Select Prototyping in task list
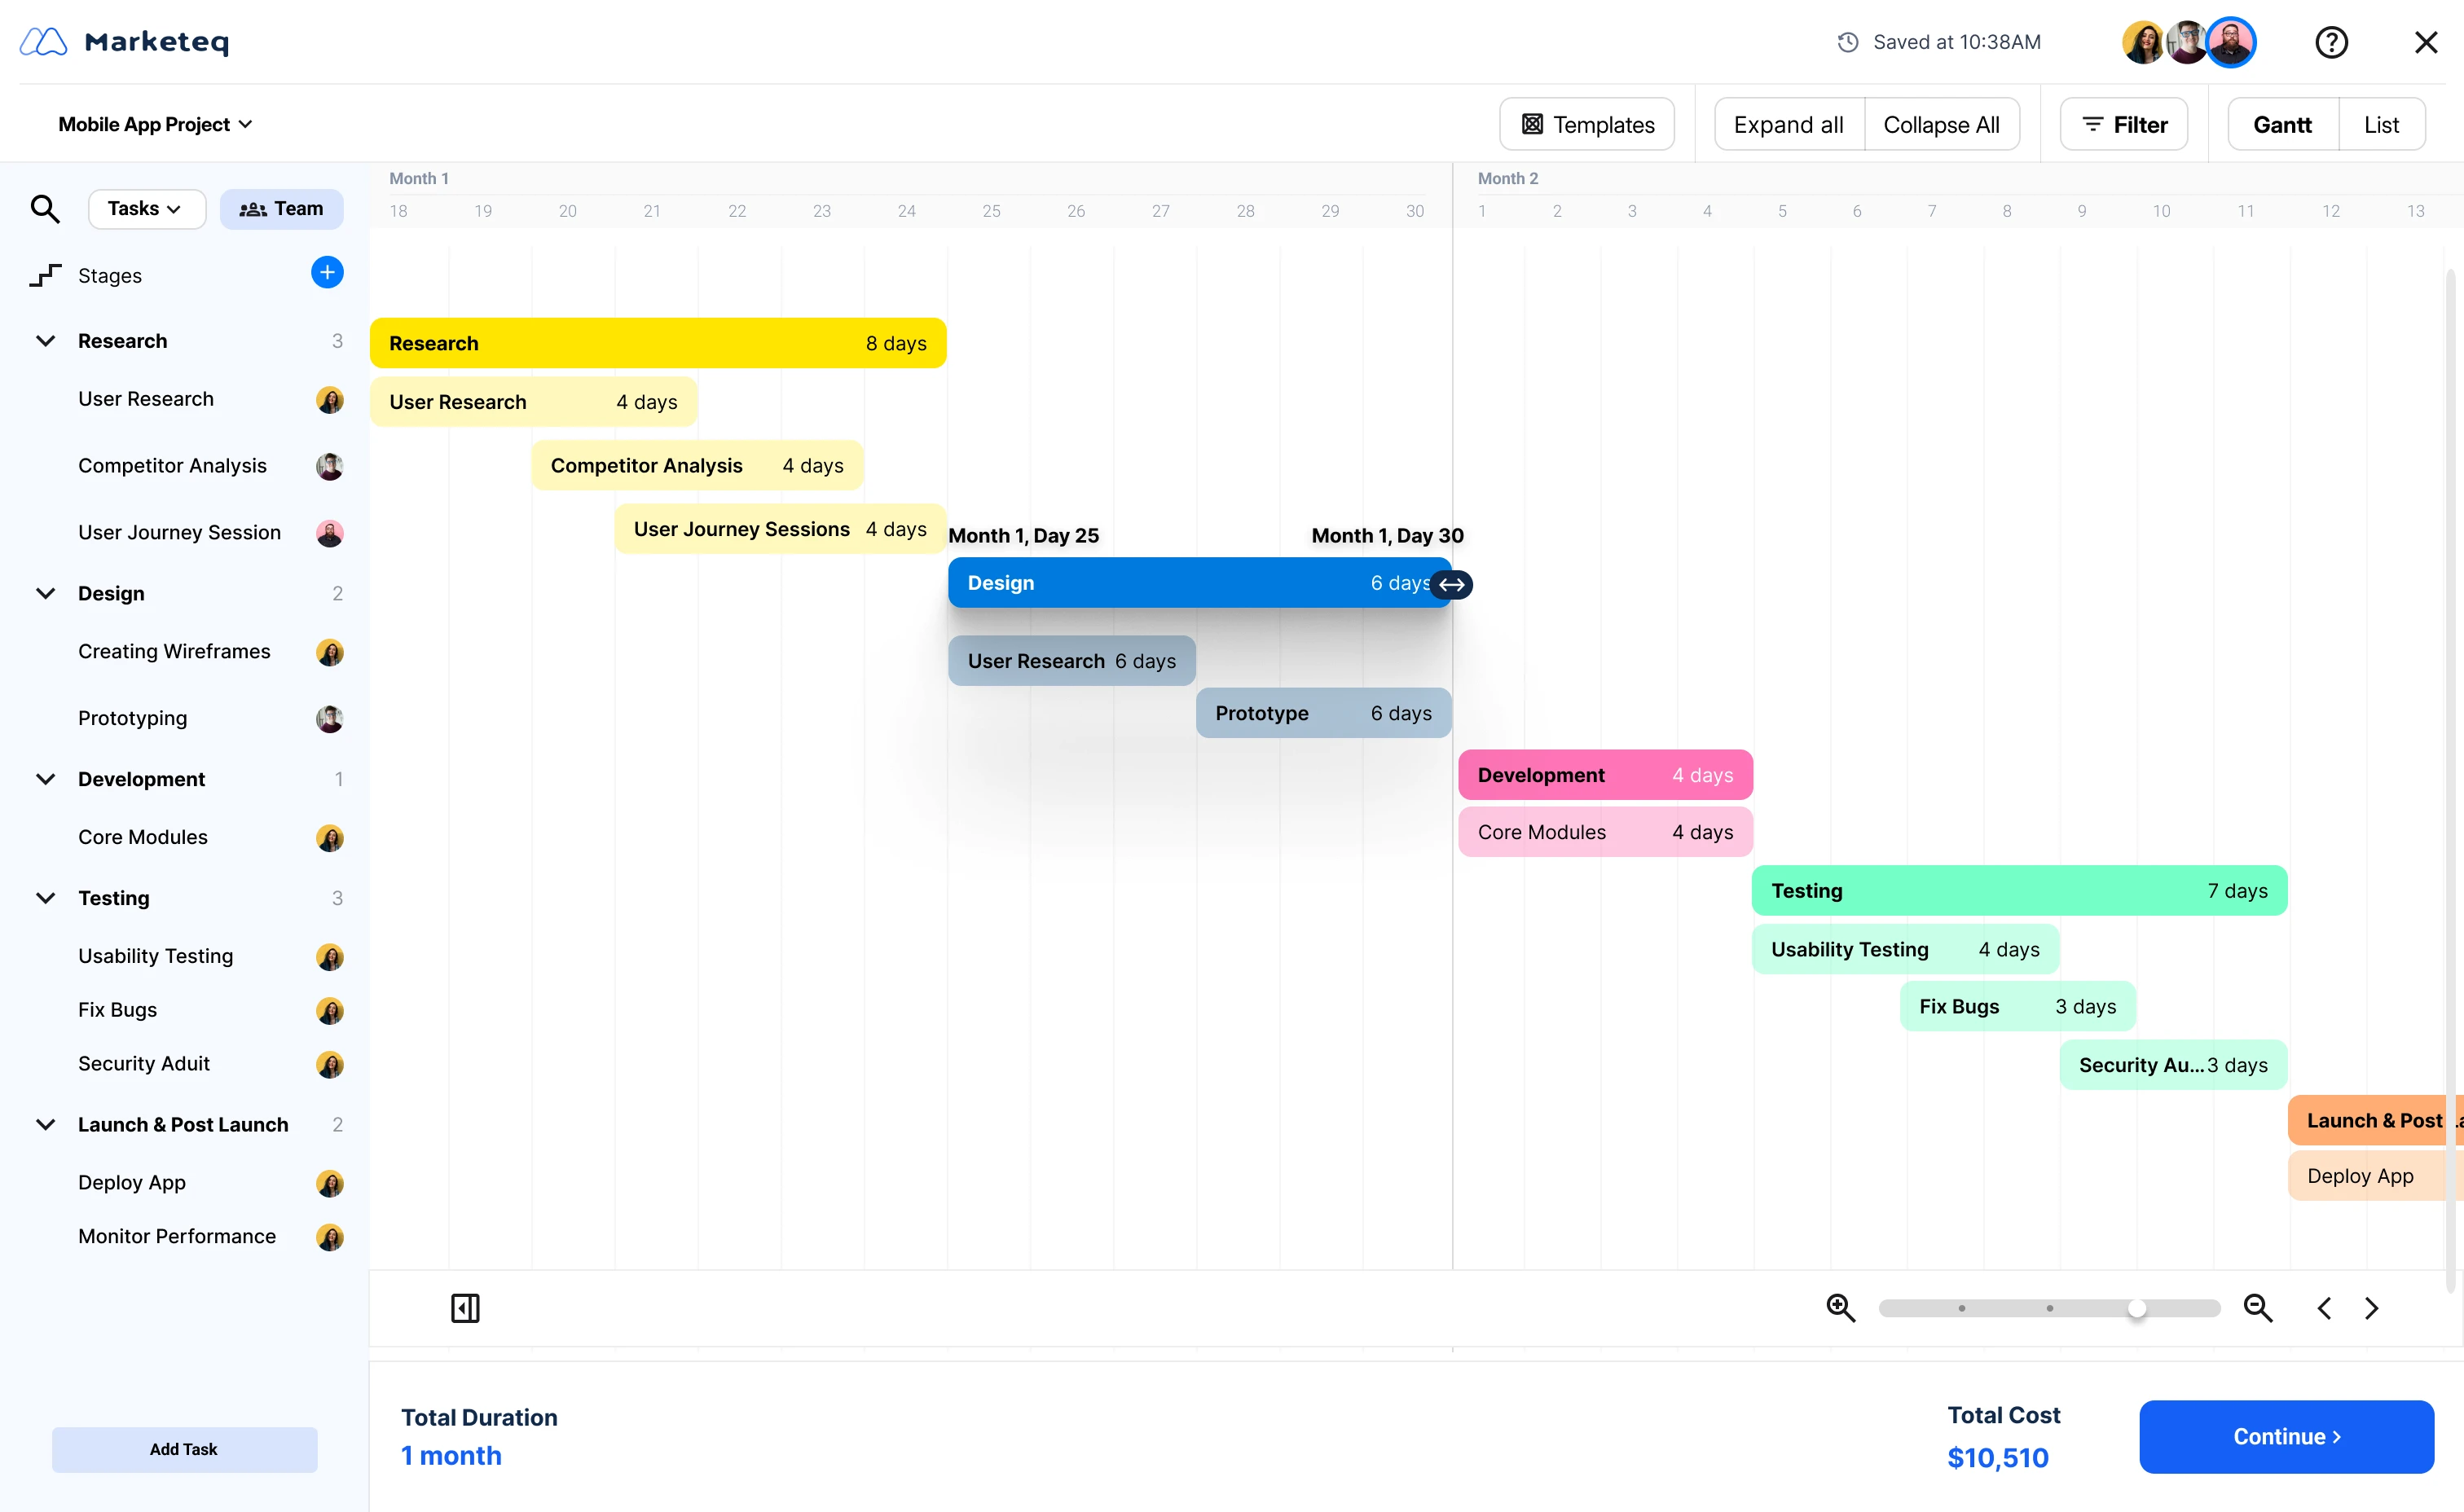 coord(132,718)
